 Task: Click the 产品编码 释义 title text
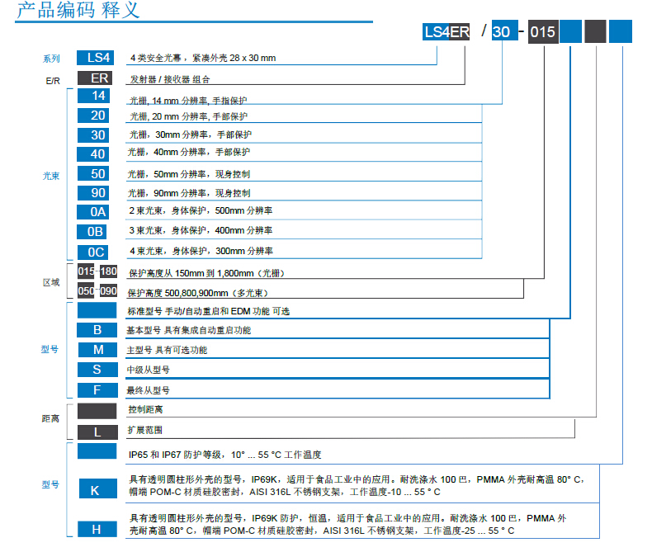click(x=78, y=12)
